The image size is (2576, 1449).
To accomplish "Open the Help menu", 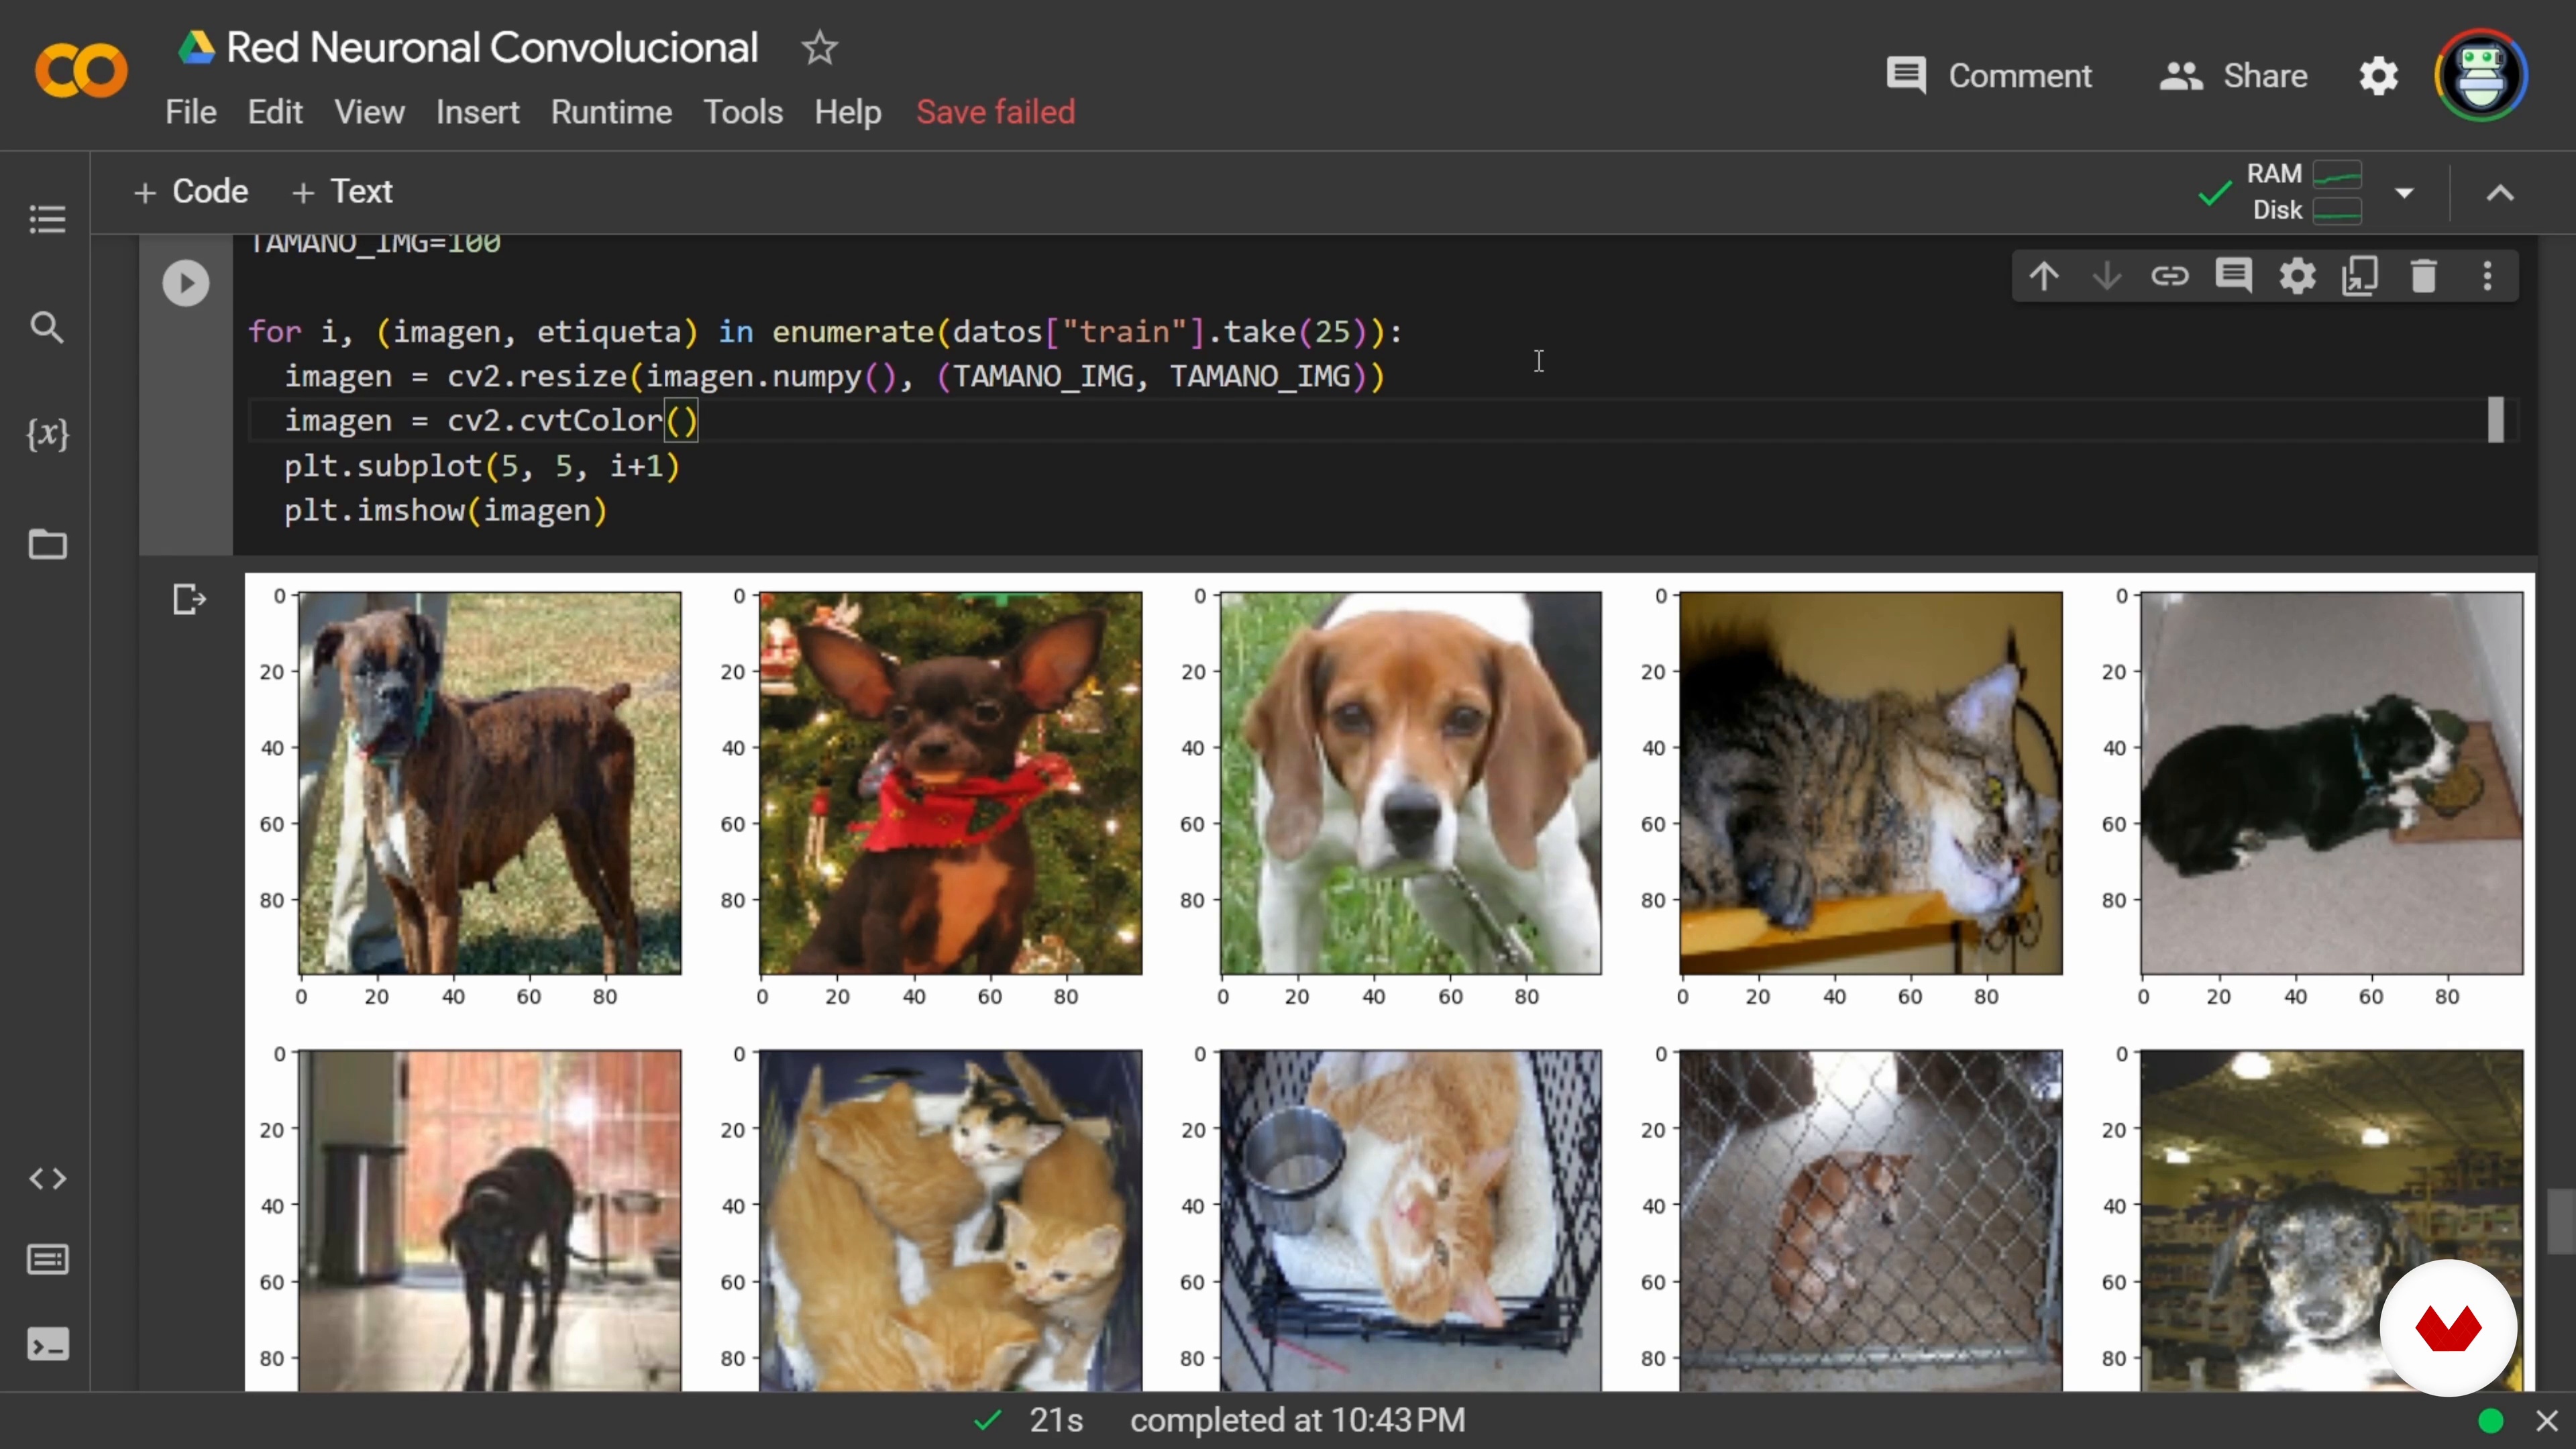I will pos(847,112).
